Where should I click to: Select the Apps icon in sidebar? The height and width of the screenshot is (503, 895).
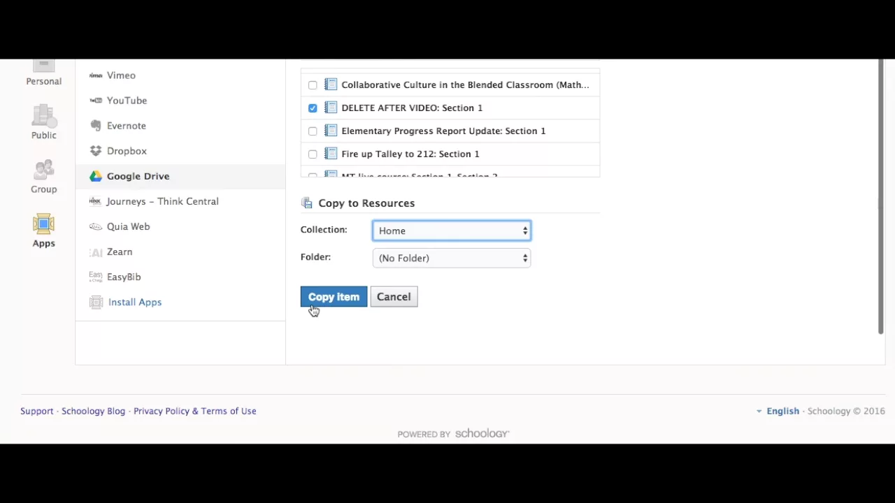click(43, 224)
